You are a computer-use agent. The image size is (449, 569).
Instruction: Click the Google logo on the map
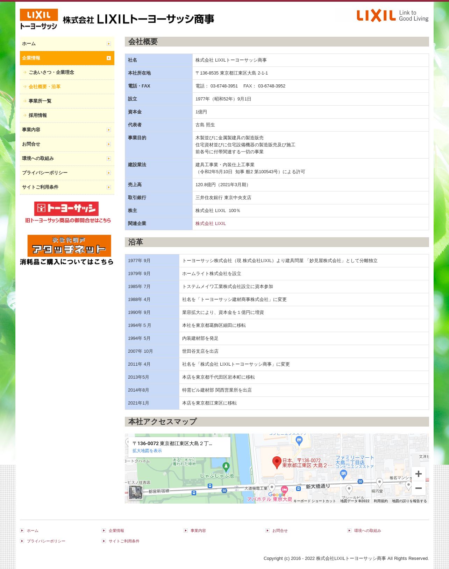[x=277, y=494]
